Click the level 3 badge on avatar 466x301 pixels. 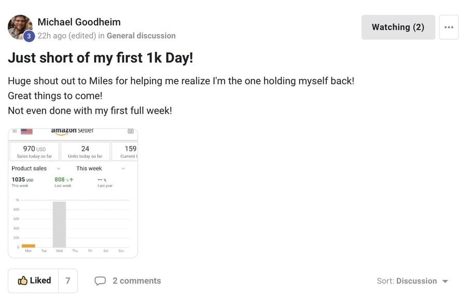coord(30,36)
